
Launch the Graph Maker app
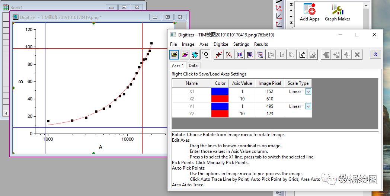[x=337, y=12]
